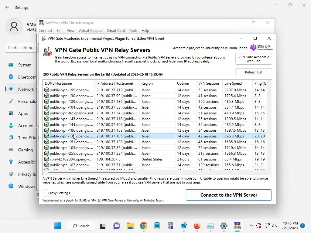The height and width of the screenshot is (233, 311).
Task: Sort by IP Address (Hostname) column
Action: point(117,83)
